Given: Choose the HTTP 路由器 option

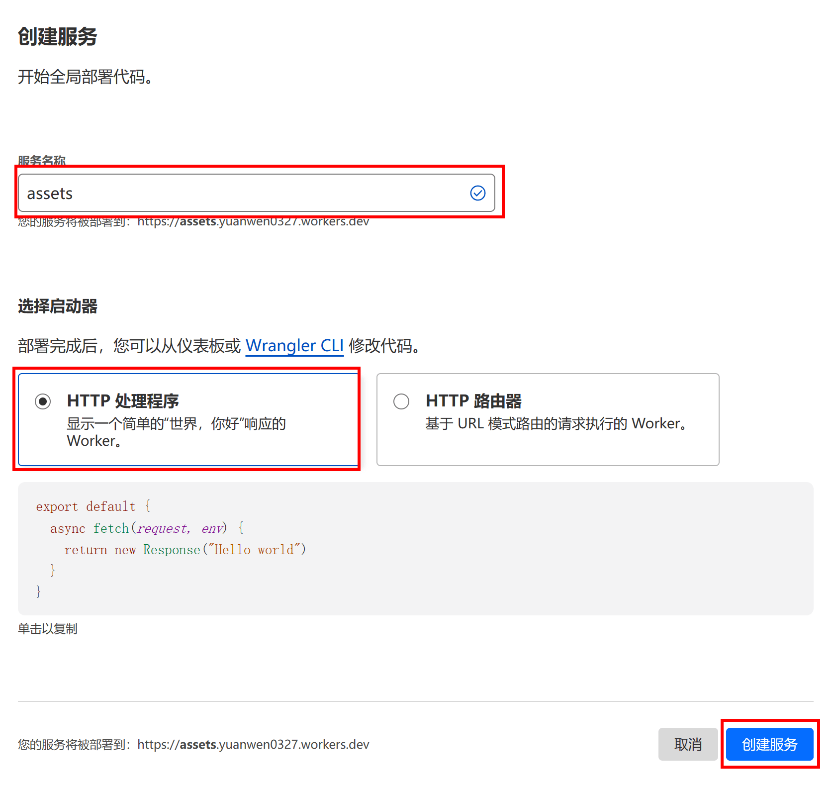Looking at the screenshot, I should pos(401,401).
